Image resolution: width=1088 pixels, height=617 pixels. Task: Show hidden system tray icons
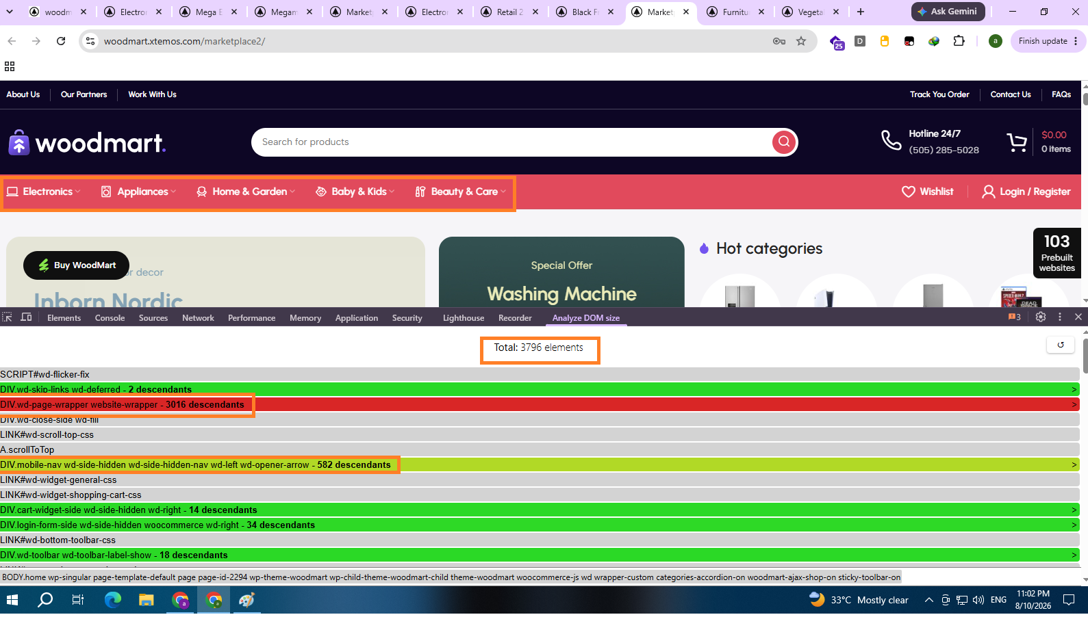point(928,600)
